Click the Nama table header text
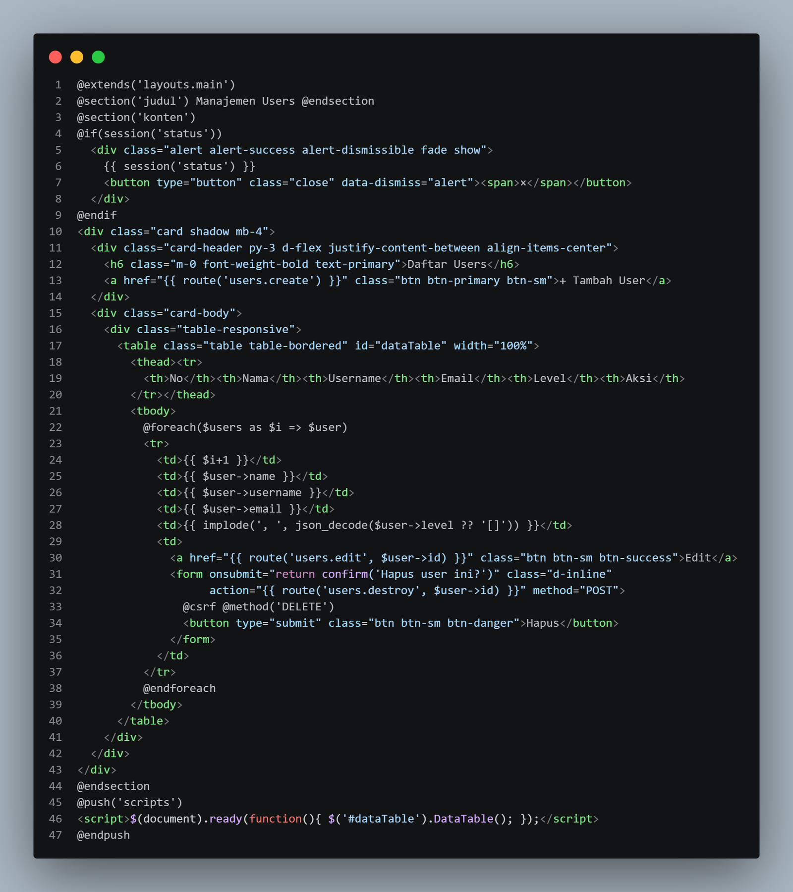The height and width of the screenshot is (892, 793). [x=255, y=378]
